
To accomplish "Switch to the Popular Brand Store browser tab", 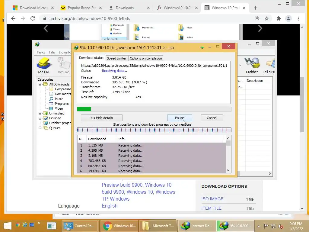I will coord(81,8).
